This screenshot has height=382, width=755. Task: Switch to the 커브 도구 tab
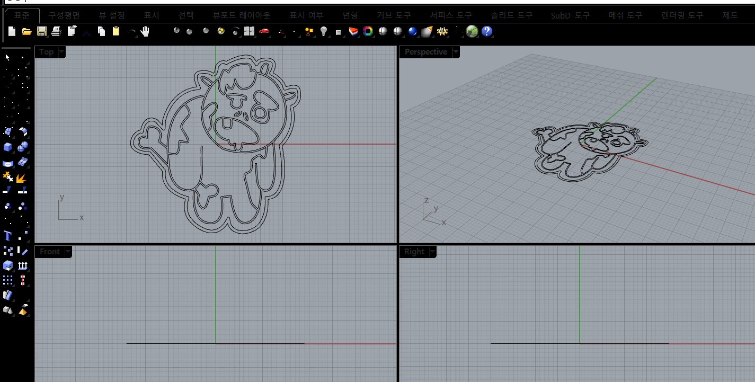click(394, 15)
